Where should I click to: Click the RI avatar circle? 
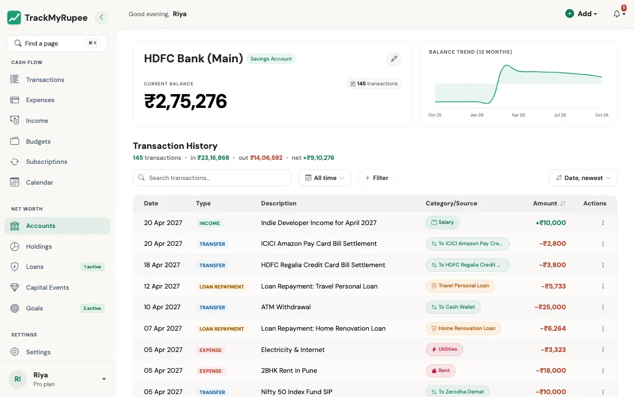point(17,379)
